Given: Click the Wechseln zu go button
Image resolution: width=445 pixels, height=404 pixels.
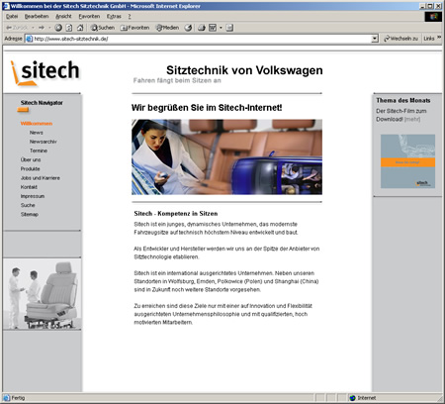Looking at the screenshot, I should [401, 39].
